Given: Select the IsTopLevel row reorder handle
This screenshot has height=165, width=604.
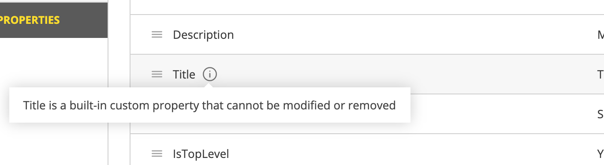Looking at the screenshot, I should pos(157,154).
